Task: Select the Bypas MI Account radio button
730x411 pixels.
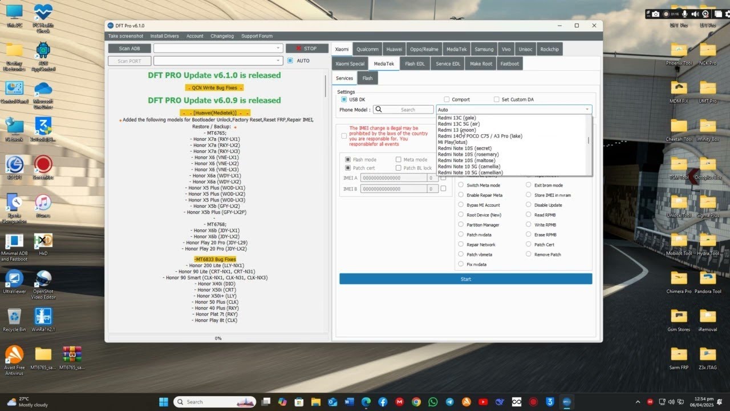Action: [x=461, y=205]
